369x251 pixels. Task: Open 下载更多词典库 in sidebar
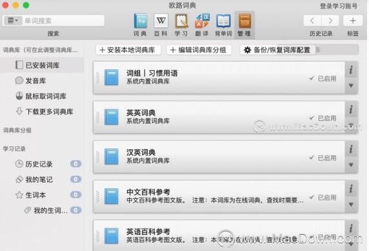tap(45, 111)
